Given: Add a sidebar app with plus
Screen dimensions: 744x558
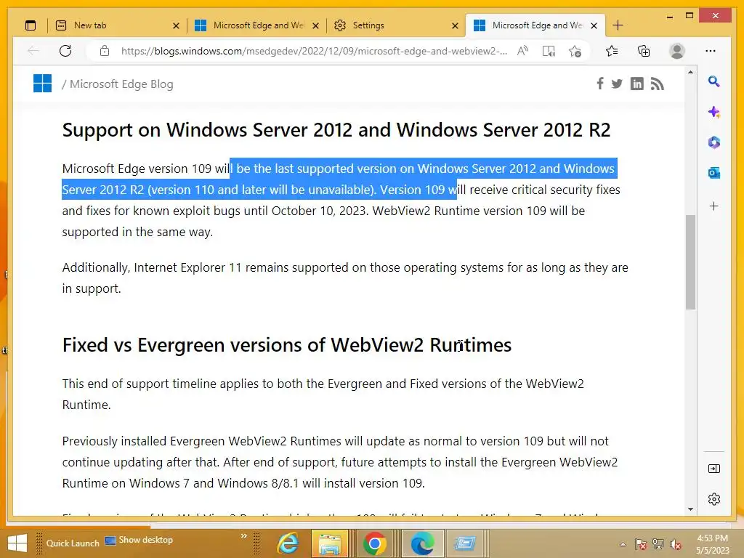Looking at the screenshot, I should tap(713, 206).
